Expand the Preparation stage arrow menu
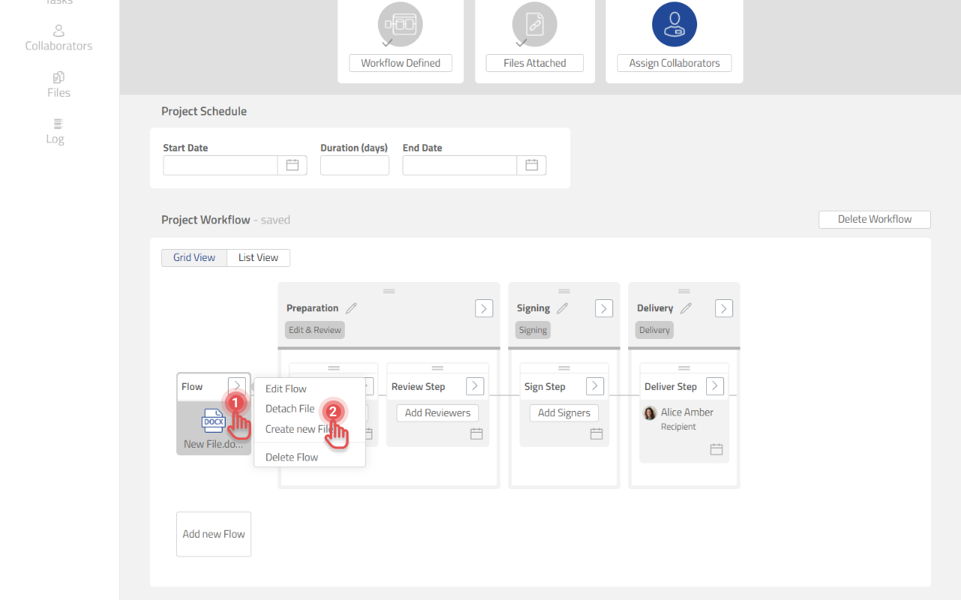Viewport: 961px width, 600px height. point(483,308)
